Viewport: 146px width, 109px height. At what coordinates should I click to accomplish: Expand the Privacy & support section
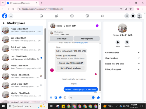(122, 69)
